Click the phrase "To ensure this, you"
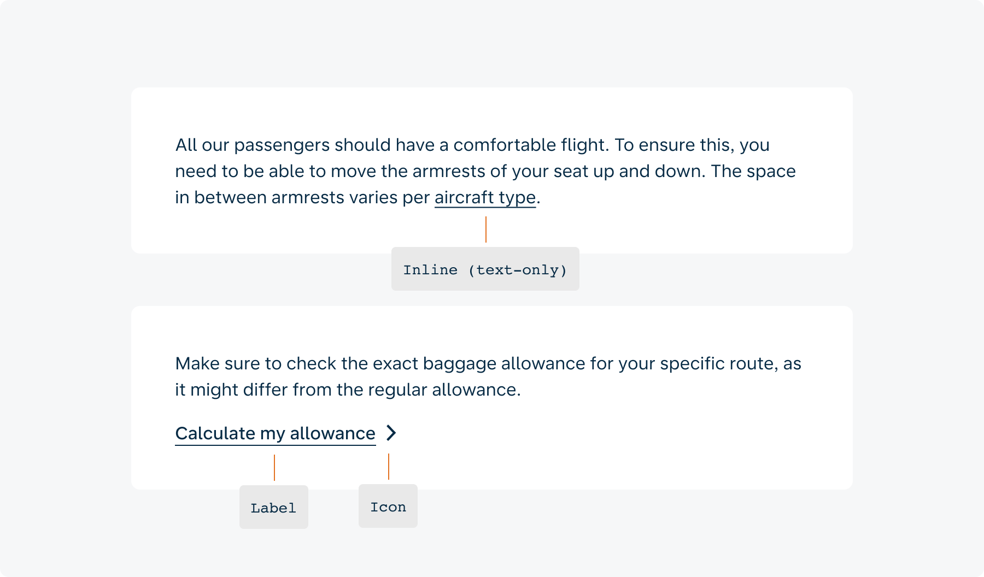The height and width of the screenshot is (577, 984). (x=692, y=145)
